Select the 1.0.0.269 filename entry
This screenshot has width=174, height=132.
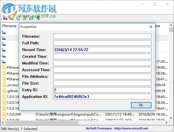click(x=14, y=114)
